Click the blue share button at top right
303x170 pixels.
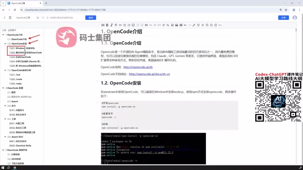tap(284, 17)
